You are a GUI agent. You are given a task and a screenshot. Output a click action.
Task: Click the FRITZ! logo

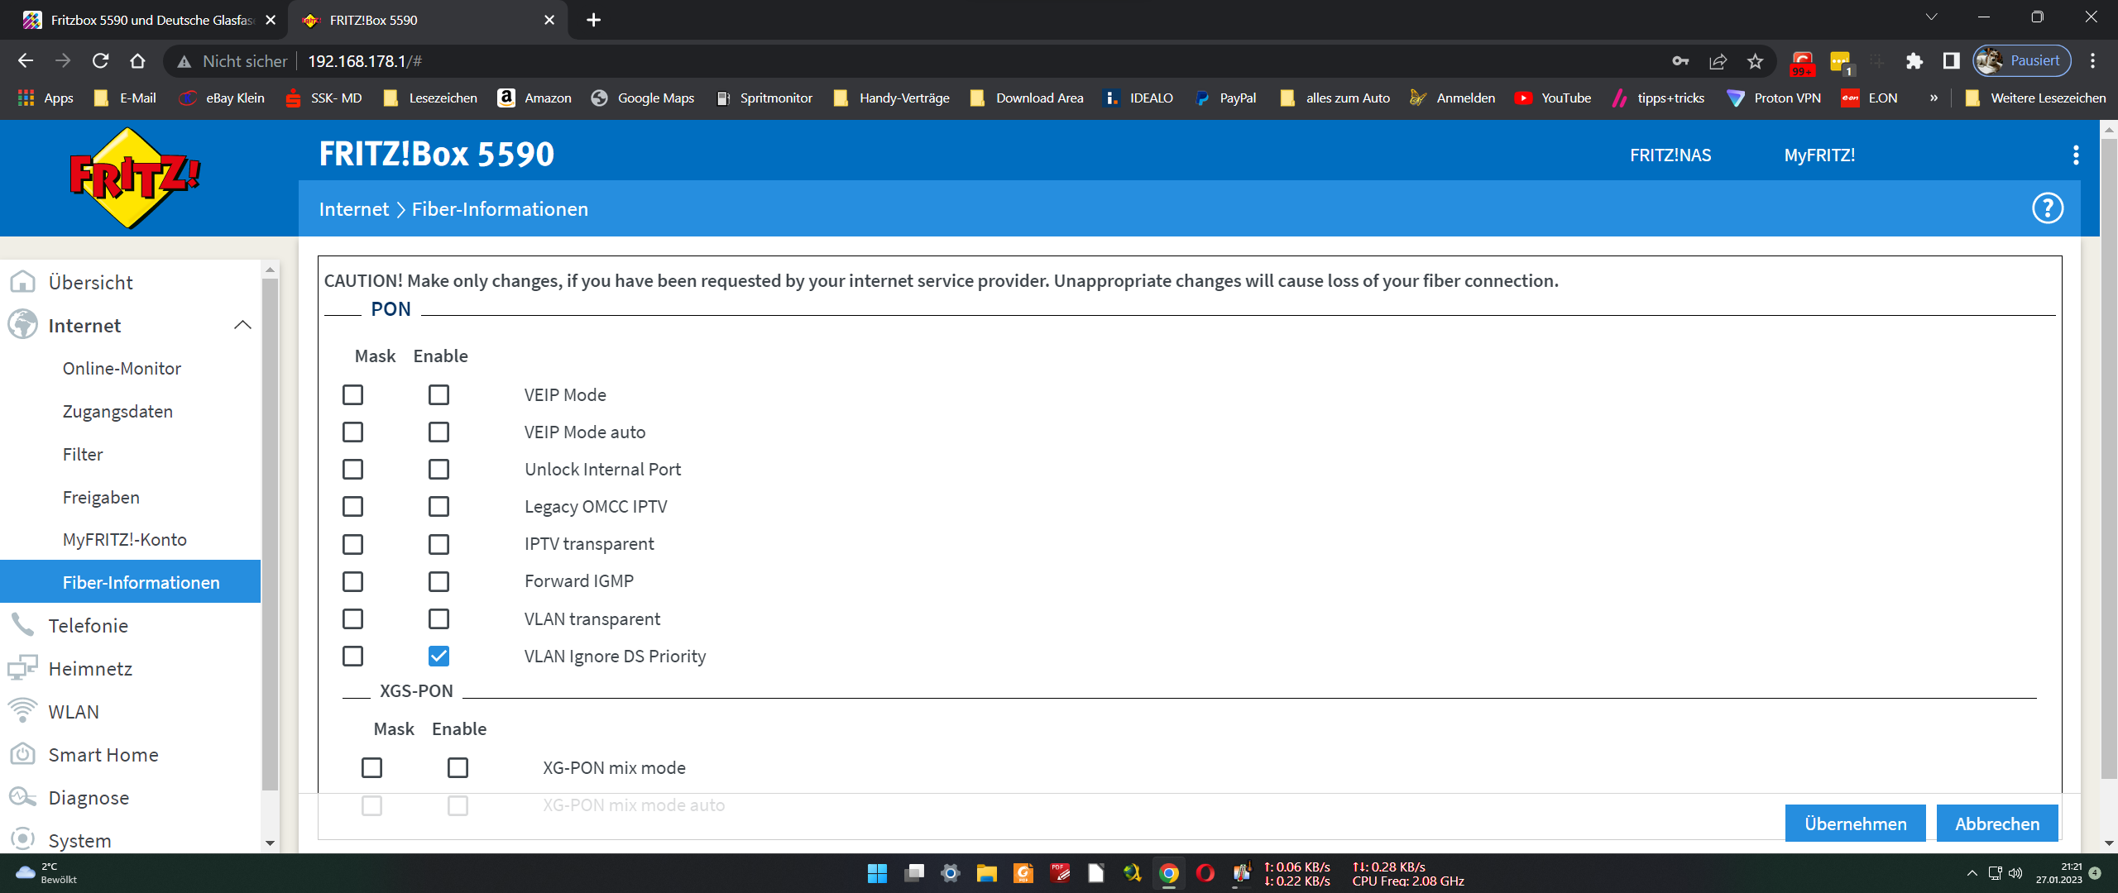pyautogui.click(x=135, y=178)
